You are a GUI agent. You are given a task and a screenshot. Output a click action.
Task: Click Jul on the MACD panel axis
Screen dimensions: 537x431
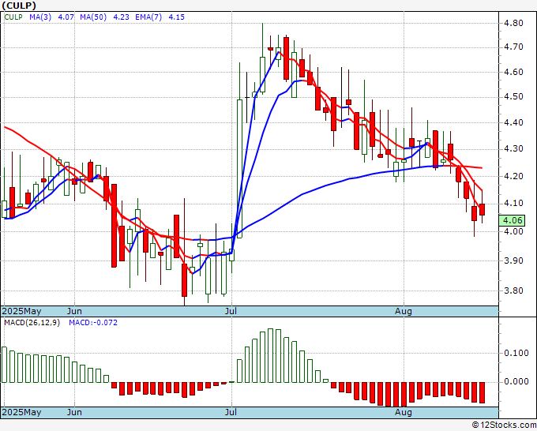(231, 412)
